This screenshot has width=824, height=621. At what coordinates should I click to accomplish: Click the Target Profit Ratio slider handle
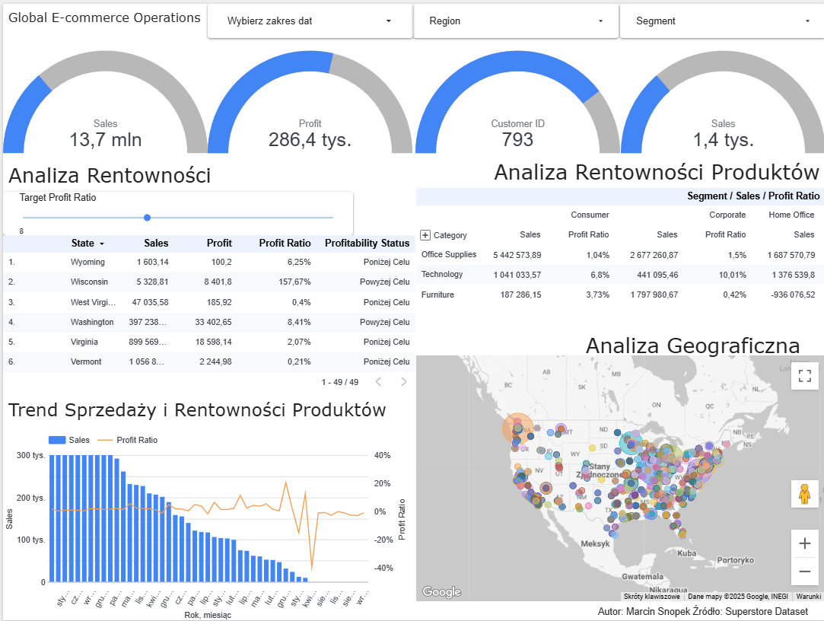(x=147, y=217)
